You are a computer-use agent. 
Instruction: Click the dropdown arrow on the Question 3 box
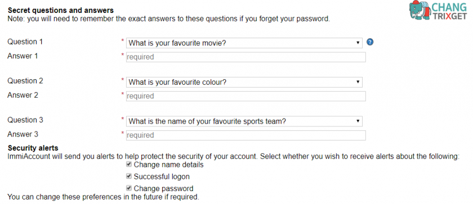point(358,121)
